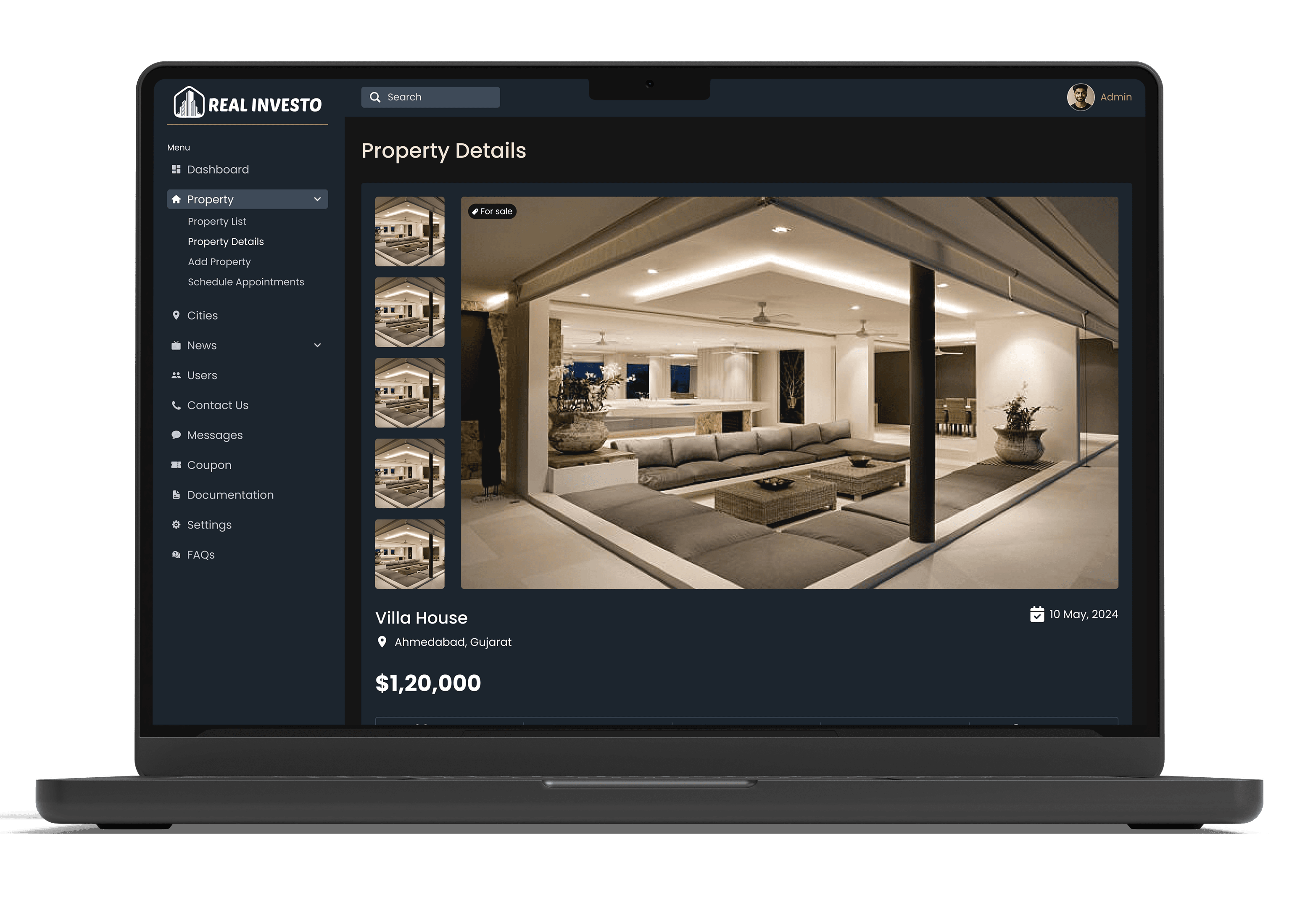Click the Settings gear icon
This screenshot has width=1313, height=908.
[176, 525]
